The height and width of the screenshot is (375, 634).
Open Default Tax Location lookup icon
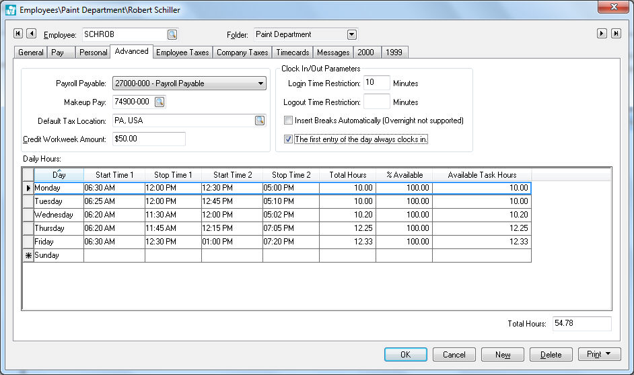[259, 121]
